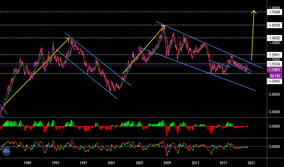This screenshot has width=284, height=167.
Task: Click the 1.40000 price axis value
Action: 275,43
